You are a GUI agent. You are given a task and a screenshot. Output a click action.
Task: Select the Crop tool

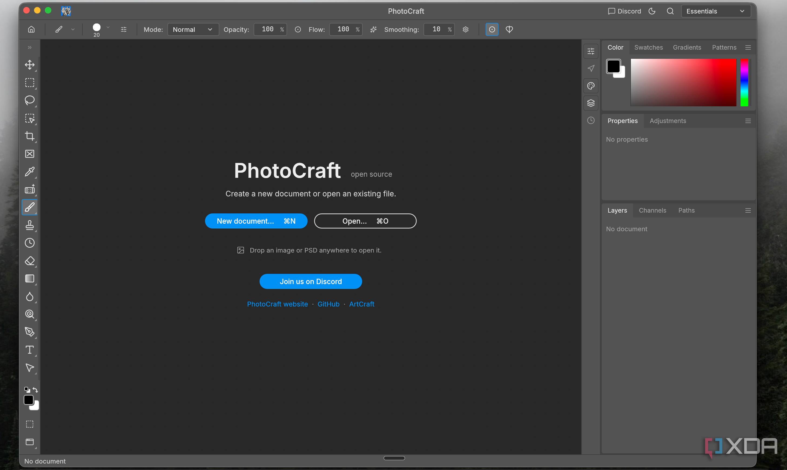pos(30,136)
